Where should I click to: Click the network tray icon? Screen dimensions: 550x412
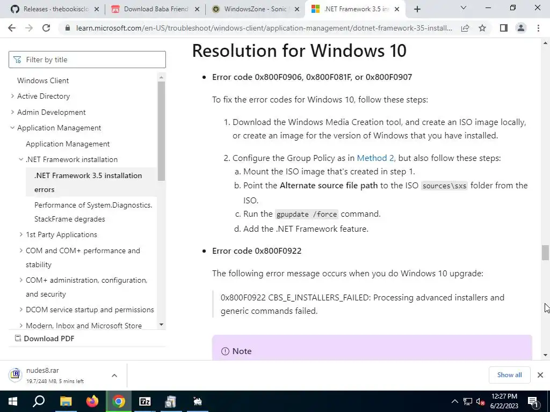point(468,401)
